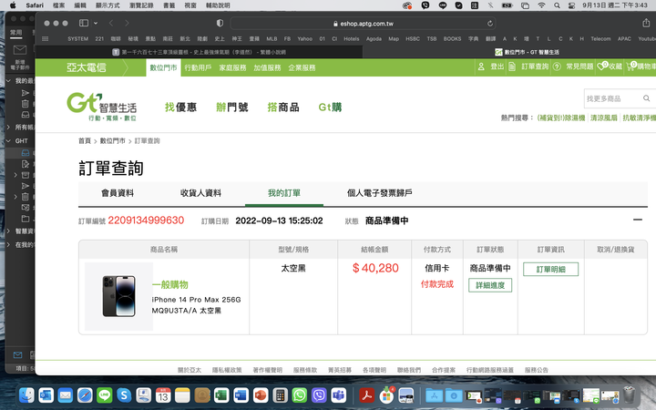The height and width of the screenshot is (410, 656).
Task: Expand the 智慧資 row in Mail sidebar
Action: (8, 231)
